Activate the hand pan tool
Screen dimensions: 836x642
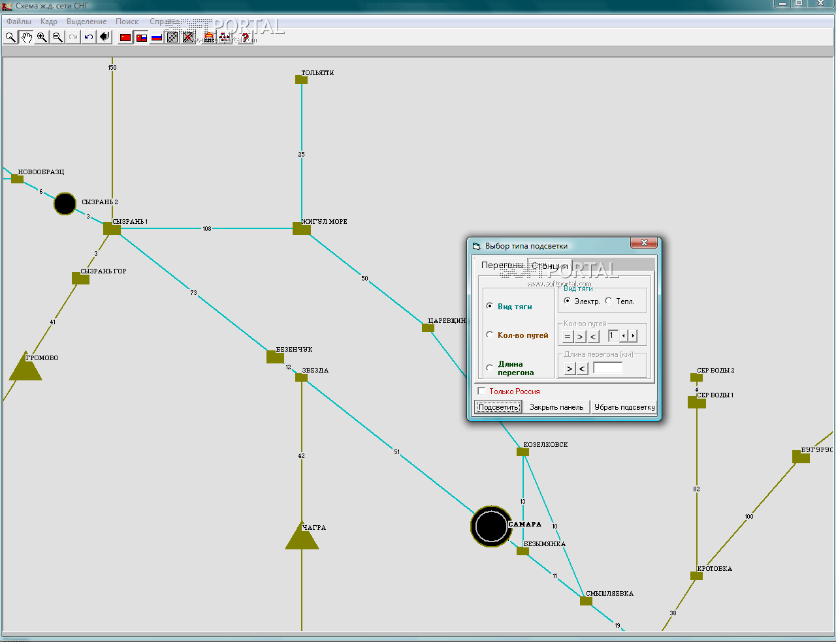click(x=26, y=37)
